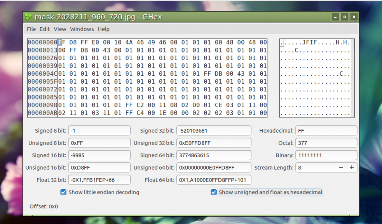Click the Unsigned 64 bit field
Screen dimensions: 382x224
(214, 168)
